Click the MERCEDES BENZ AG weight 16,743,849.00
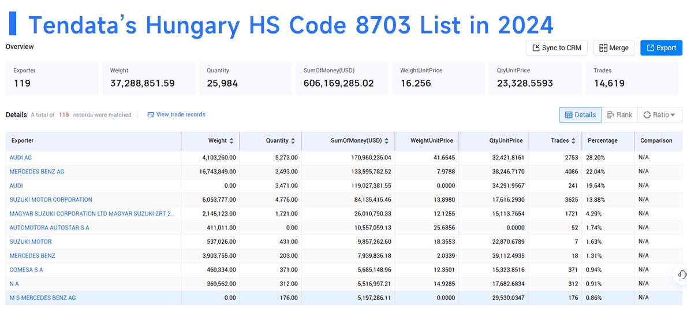Image resolution: width=687 pixels, height=312 pixels. [x=217, y=172]
